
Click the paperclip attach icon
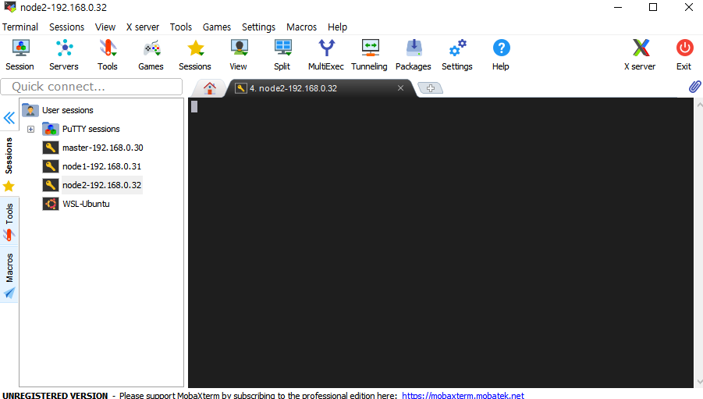click(695, 87)
